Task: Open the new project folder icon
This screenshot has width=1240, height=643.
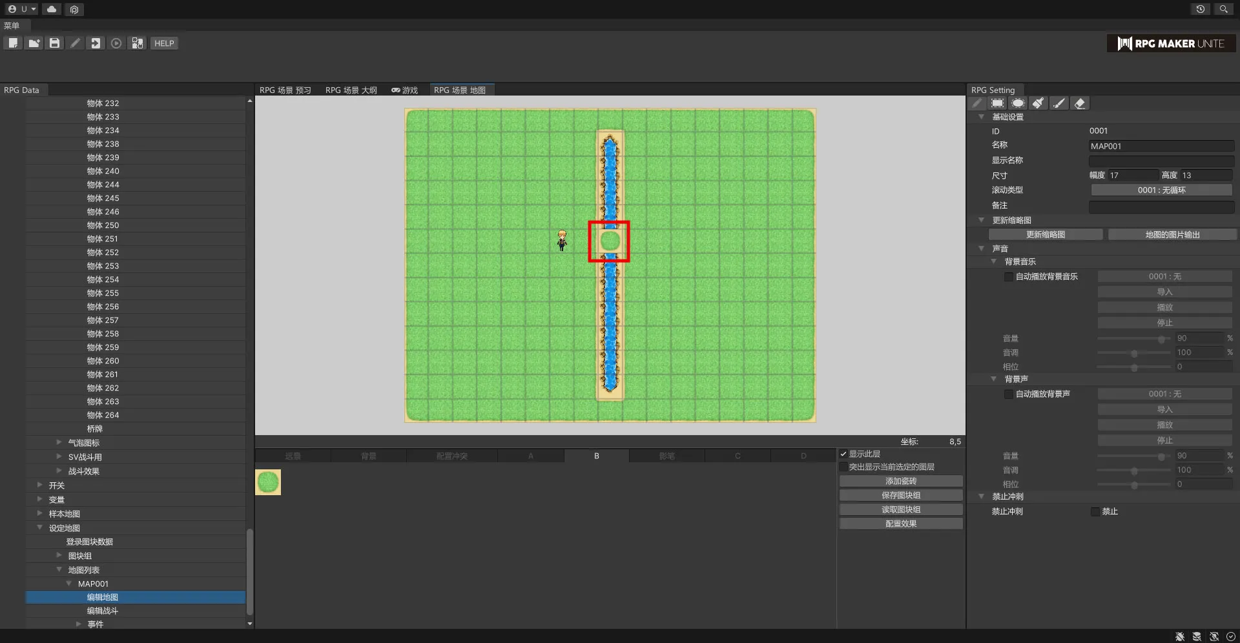Action: click(x=34, y=43)
